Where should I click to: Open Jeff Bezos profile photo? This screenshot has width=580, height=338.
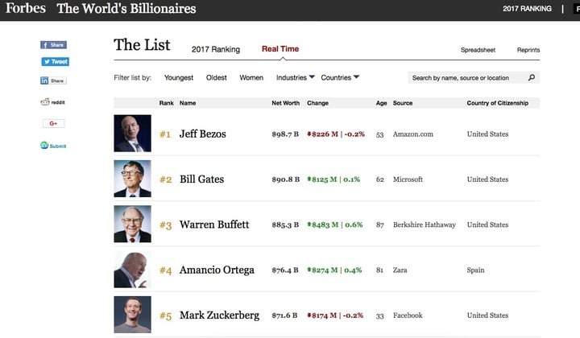coord(132,134)
